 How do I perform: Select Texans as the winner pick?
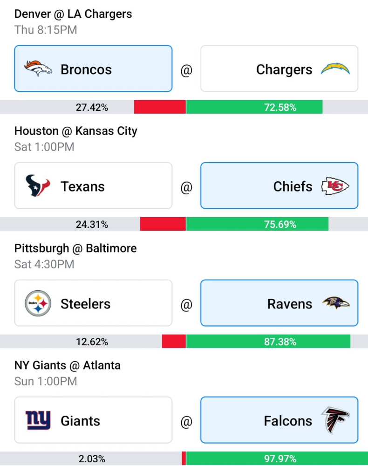tap(93, 186)
